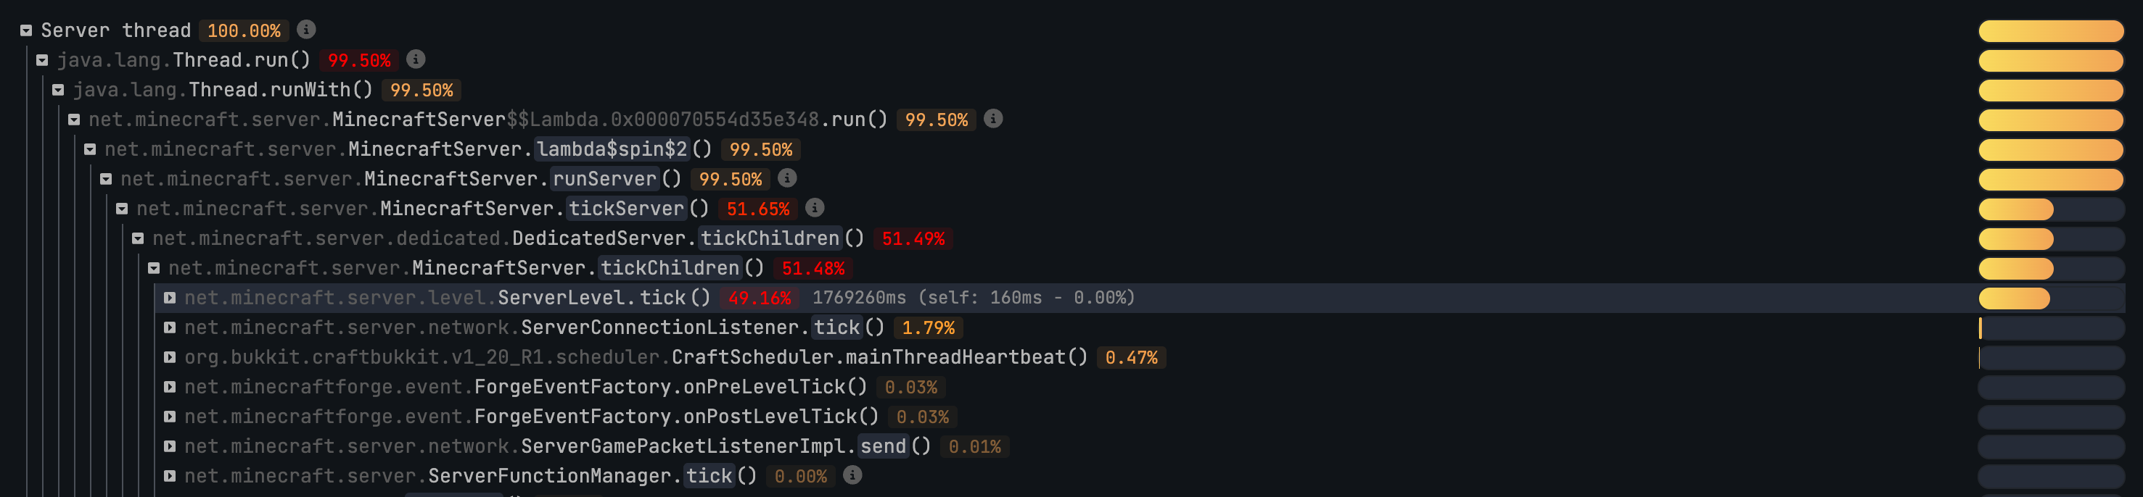
Task: Expand CraftScheduler.mainThreadHeartbeat() node
Action: (170, 357)
